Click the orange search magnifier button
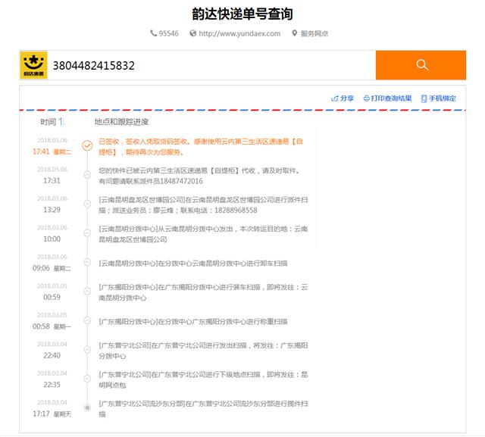The width and height of the screenshot is (485, 437). point(421,65)
